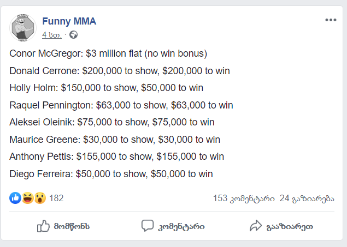Click the Diego Ferreira payout line
The height and width of the screenshot is (247, 347).
click(111, 174)
